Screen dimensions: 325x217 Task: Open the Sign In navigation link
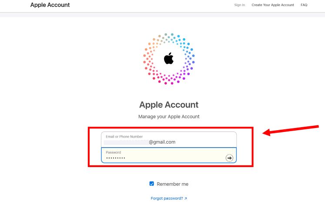coord(240,5)
